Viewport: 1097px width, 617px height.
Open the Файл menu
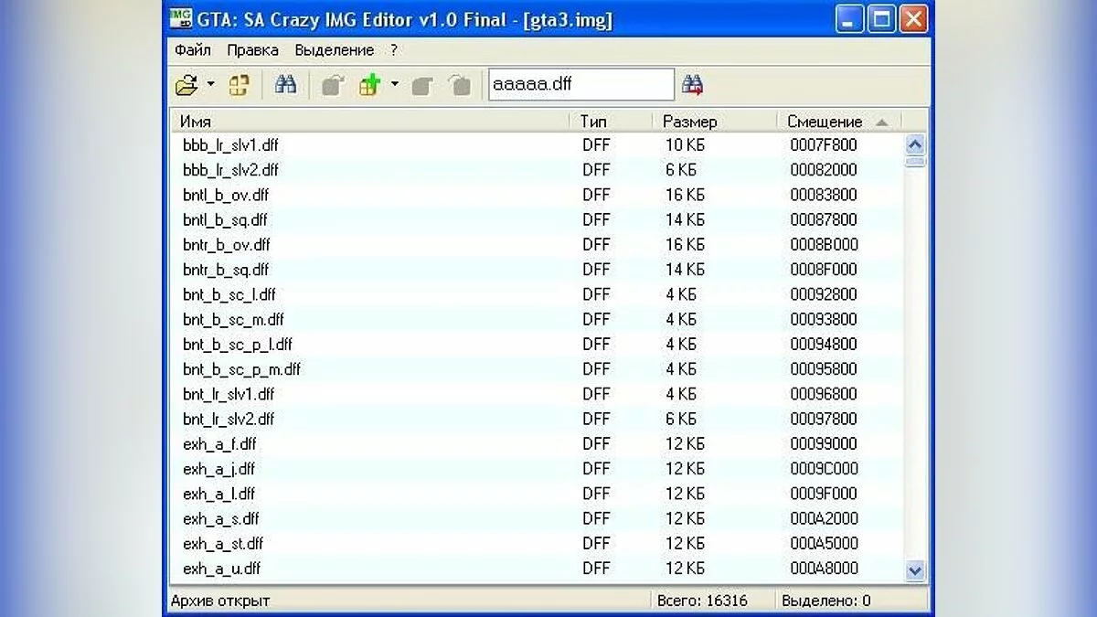[193, 49]
